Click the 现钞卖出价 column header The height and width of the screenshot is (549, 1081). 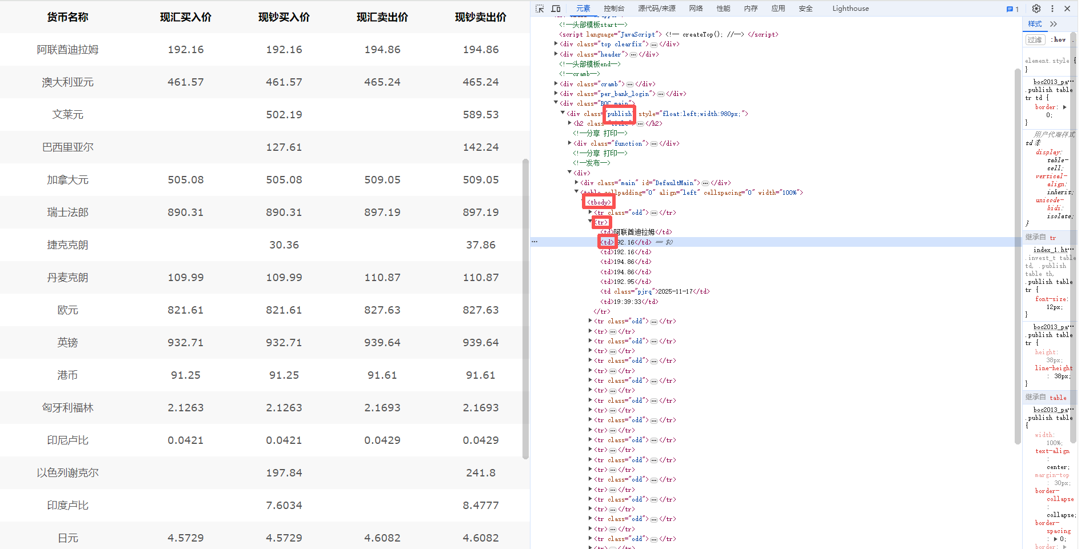(481, 17)
